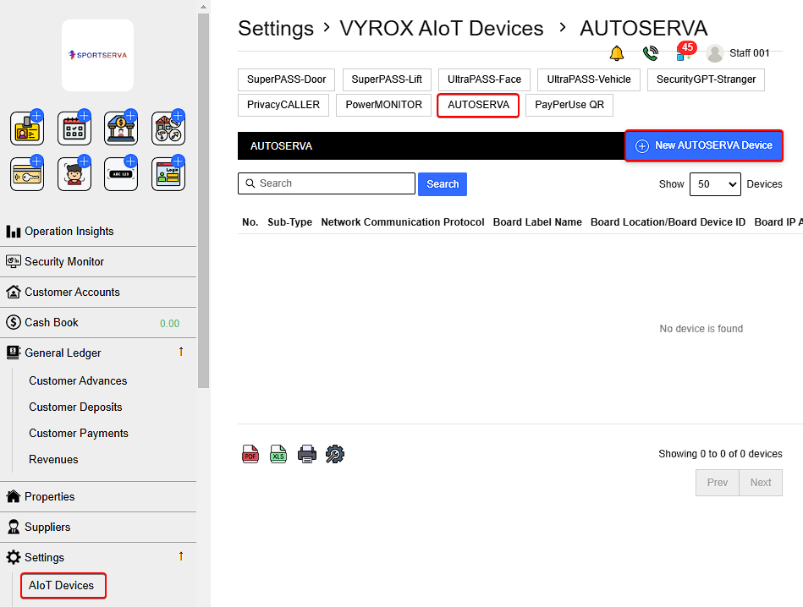The height and width of the screenshot is (607, 803).
Task: Open the Show devices count dropdown
Action: tap(714, 184)
